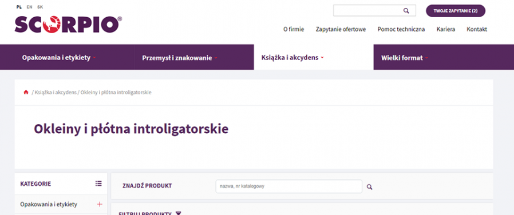Open the Kariera link
The height and width of the screenshot is (215, 514).
445,29
